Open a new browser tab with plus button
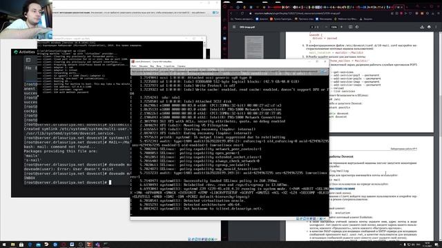442x248 pixels. pos(407,7)
